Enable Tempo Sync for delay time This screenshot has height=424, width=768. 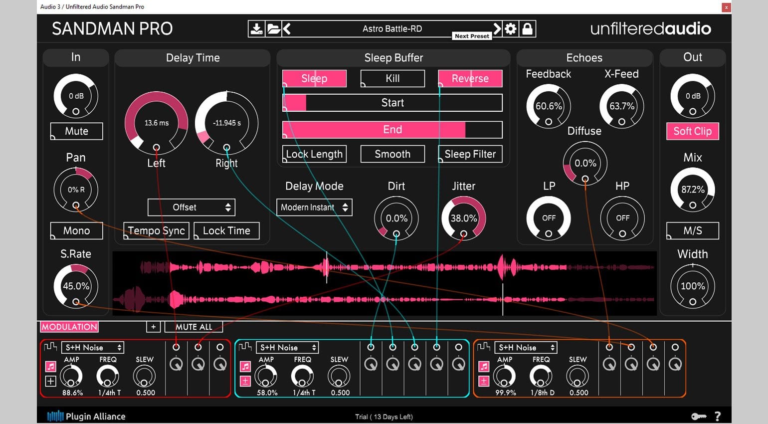[x=156, y=230]
